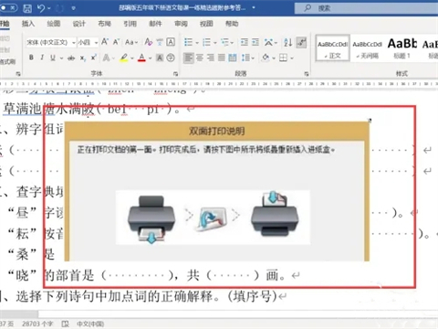Clear all formatting with the eraser A icon
The height and width of the screenshot is (329, 438).
click(x=149, y=42)
